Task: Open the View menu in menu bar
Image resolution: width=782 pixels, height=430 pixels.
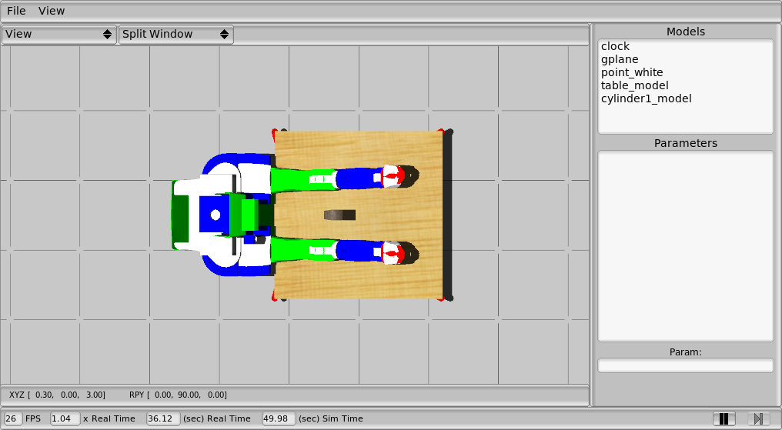Action: 52,11
